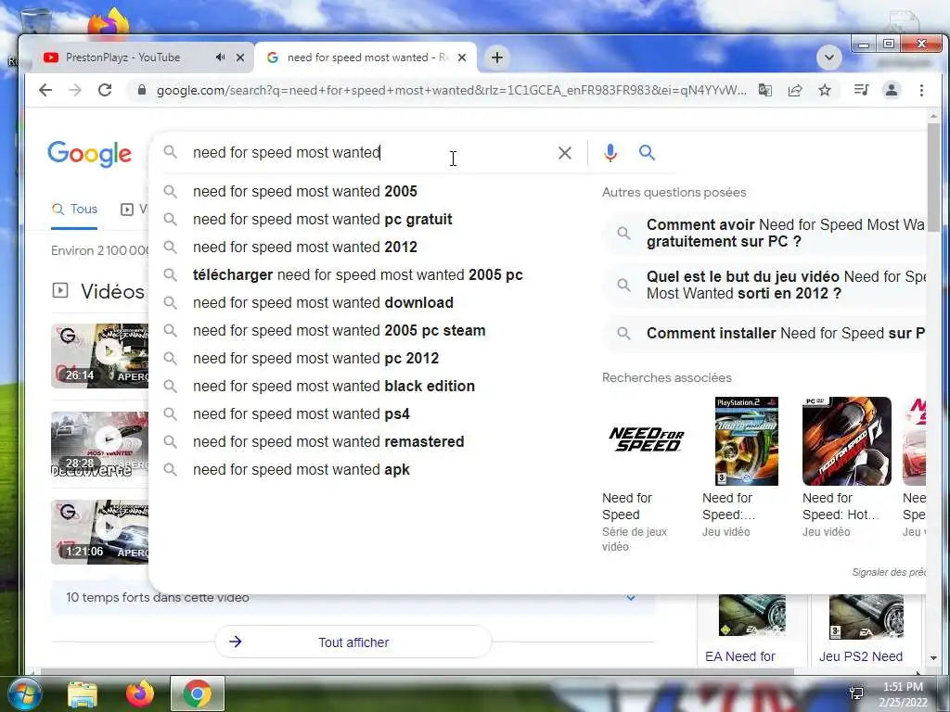
Task: Click the Tout afficher button
Action: [353, 642]
